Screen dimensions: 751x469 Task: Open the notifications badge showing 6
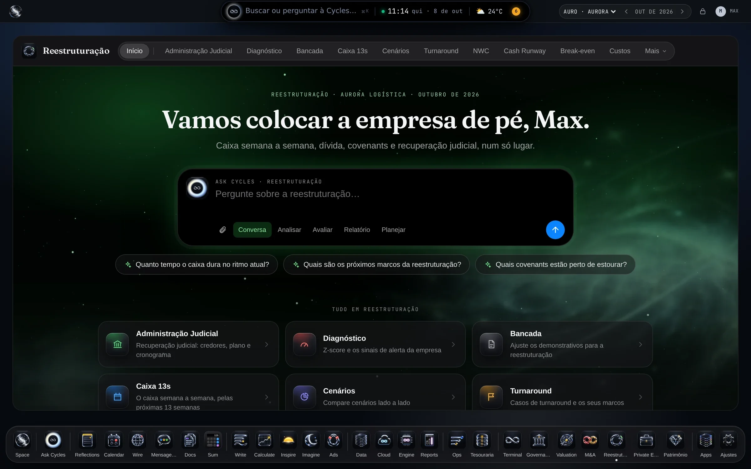tap(516, 12)
